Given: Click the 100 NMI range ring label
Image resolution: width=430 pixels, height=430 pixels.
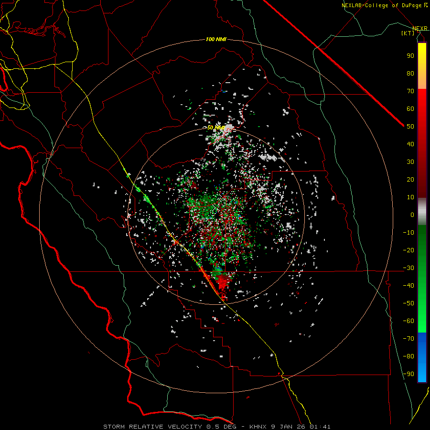Looking at the screenshot, I should pyautogui.click(x=216, y=39).
